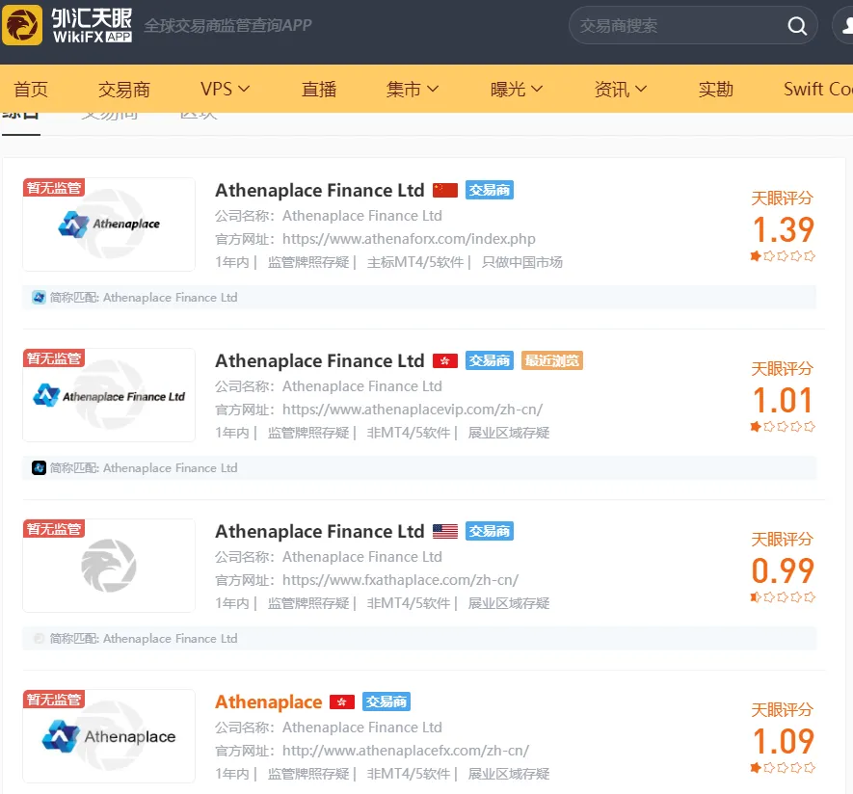The width and height of the screenshot is (853, 794).
Task: Open Athenaplace Finance Ltd title with 最近浏览
Action: tap(320, 360)
